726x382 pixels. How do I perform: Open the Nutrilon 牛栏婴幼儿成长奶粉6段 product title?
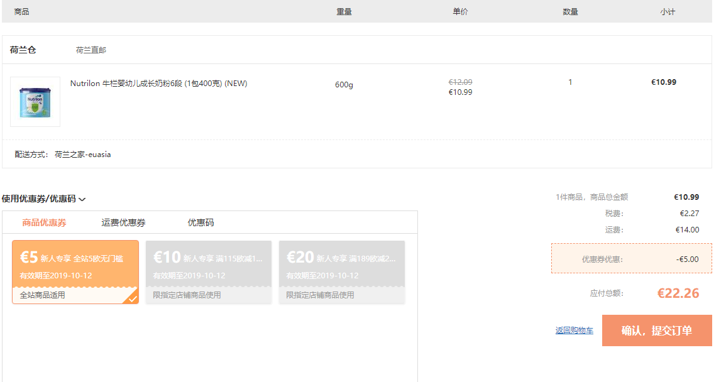coord(159,84)
